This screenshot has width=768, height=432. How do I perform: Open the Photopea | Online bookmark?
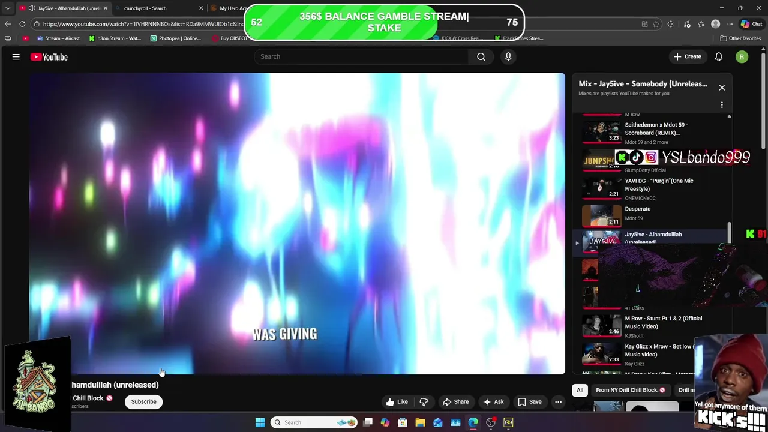point(176,38)
